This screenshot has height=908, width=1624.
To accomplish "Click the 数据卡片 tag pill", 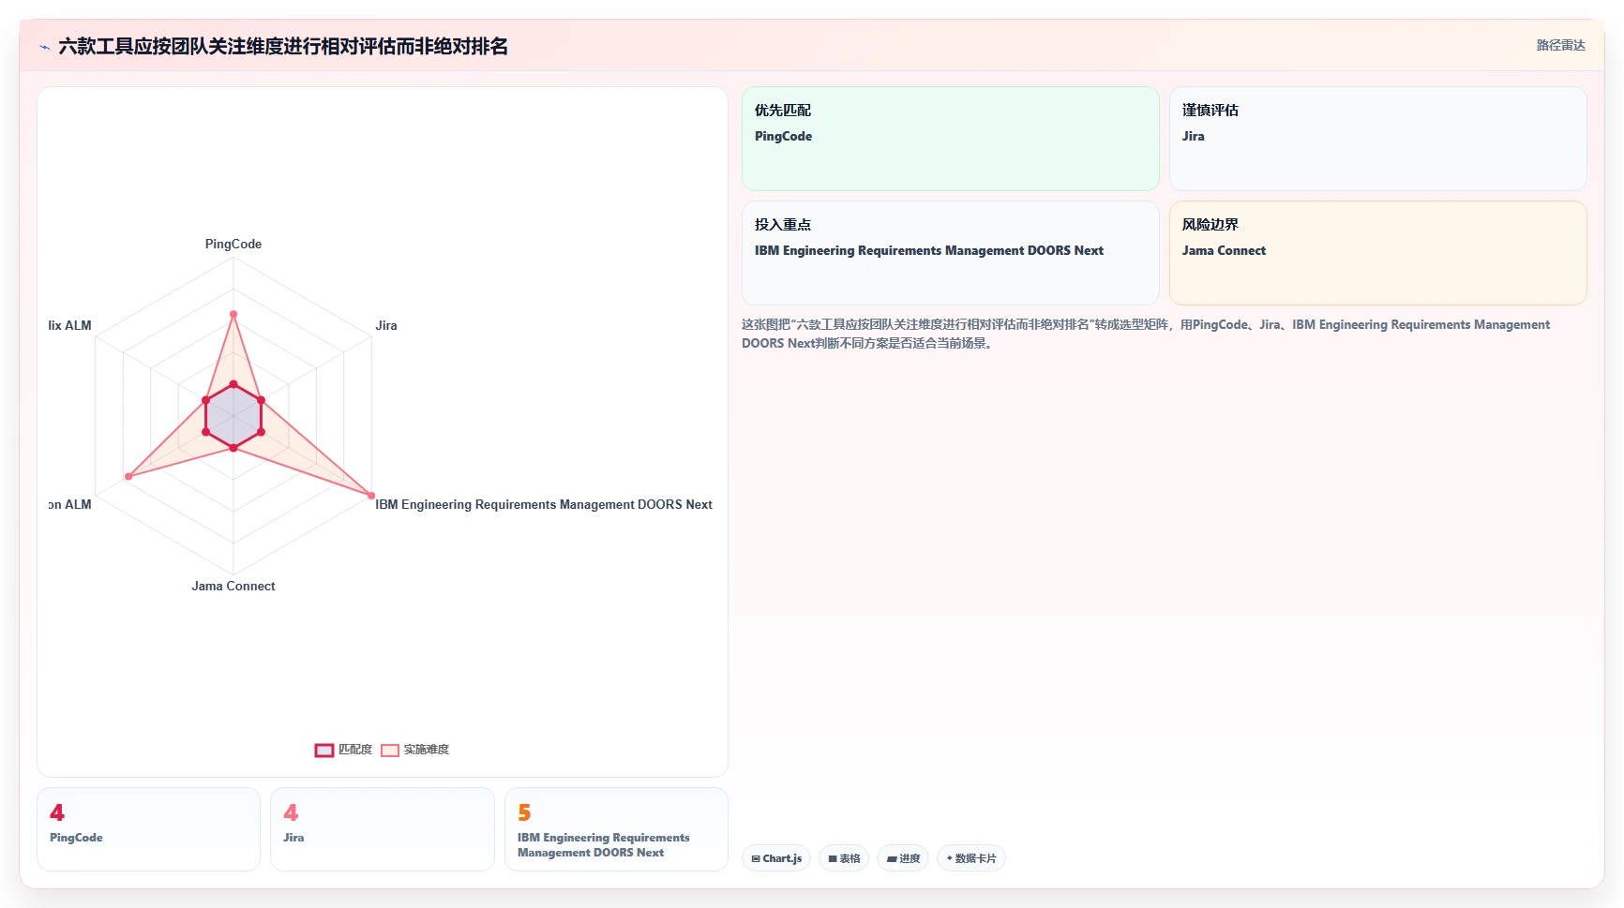I will [971, 858].
